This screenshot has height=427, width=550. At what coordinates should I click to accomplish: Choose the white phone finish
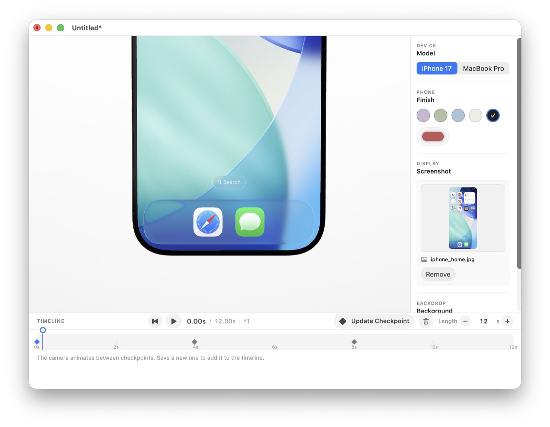[x=476, y=116]
